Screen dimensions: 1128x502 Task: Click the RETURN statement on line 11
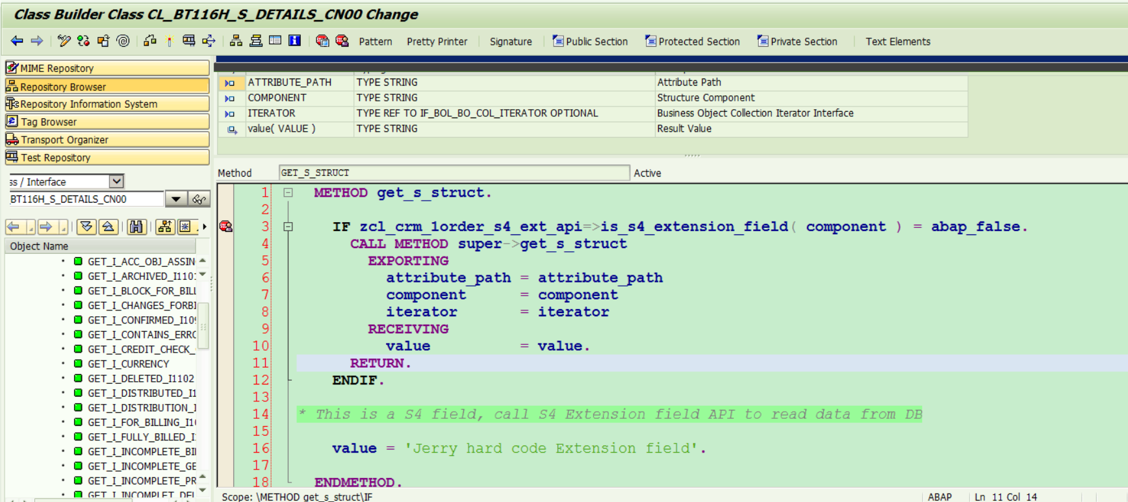[380, 363]
